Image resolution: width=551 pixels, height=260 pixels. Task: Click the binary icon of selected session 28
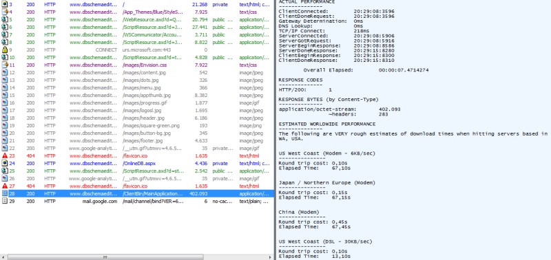(5, 194)
